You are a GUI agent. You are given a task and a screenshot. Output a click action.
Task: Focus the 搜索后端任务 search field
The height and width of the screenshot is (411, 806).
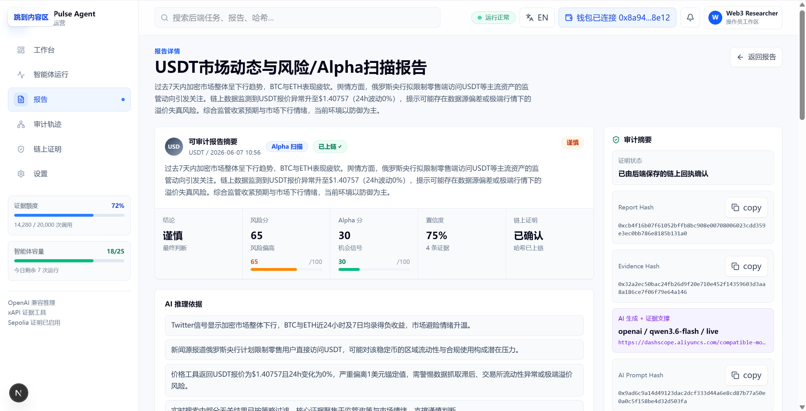point(297,18)
